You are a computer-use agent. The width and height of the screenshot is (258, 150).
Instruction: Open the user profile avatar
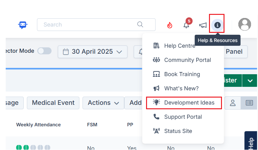click(245, 24)
